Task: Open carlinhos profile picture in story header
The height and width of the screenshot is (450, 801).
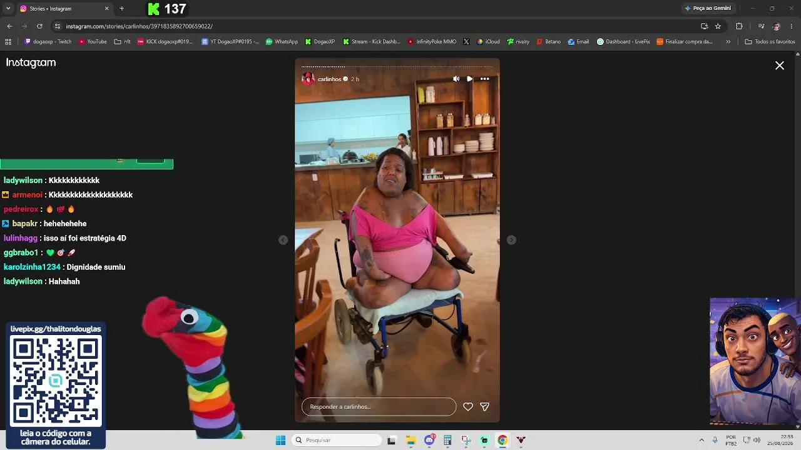Action: (308, 79)
